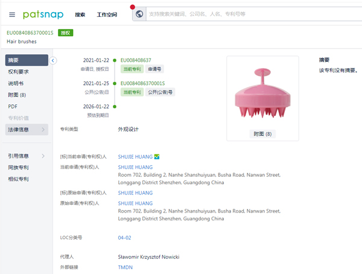
Task: Click the red notification dot
Action: tap(133, 7)
